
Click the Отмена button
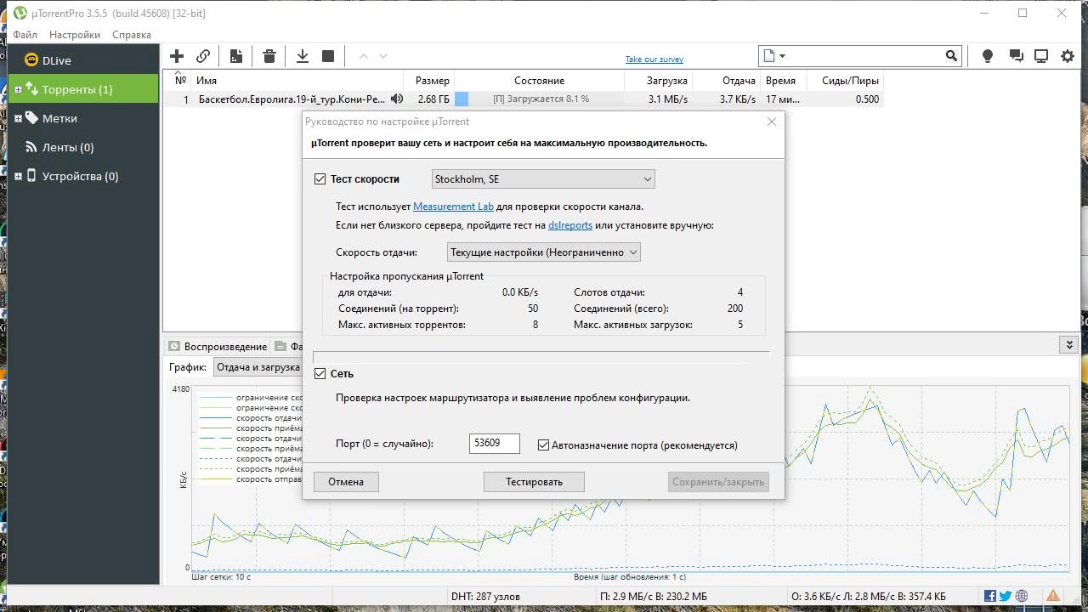(x=346, y=482)
